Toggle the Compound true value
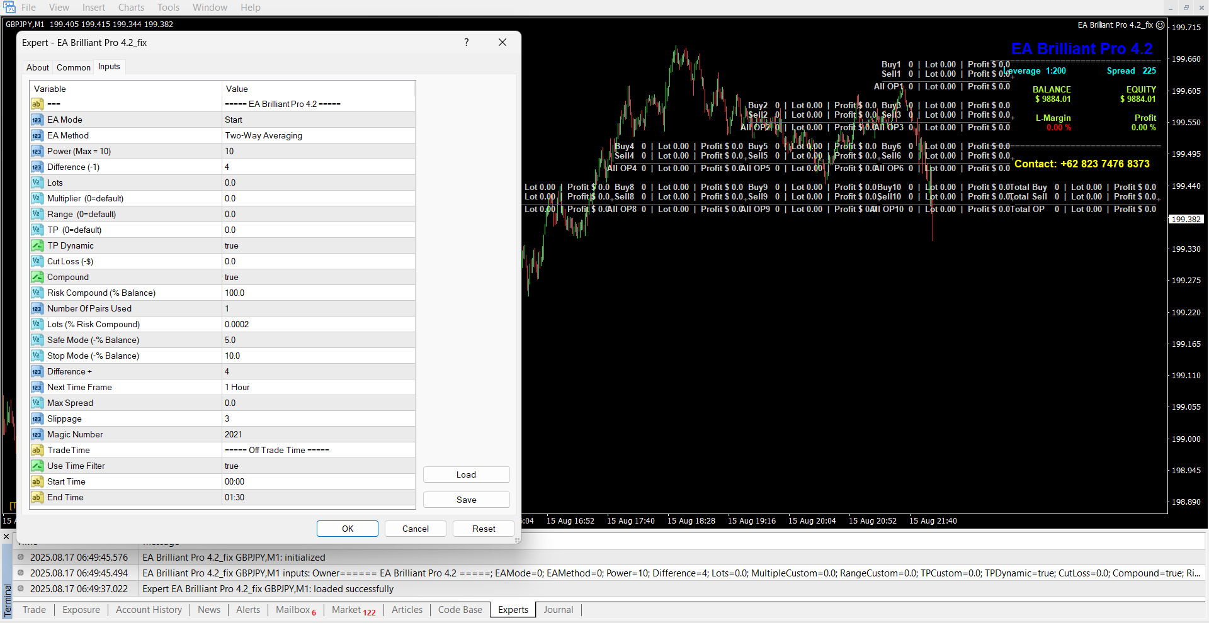Viewport: 1209px width, 623px height. click(319, 277)
